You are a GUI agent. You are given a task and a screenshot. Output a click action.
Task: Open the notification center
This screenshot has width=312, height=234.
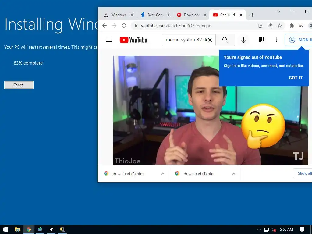(x=302, y=229)
